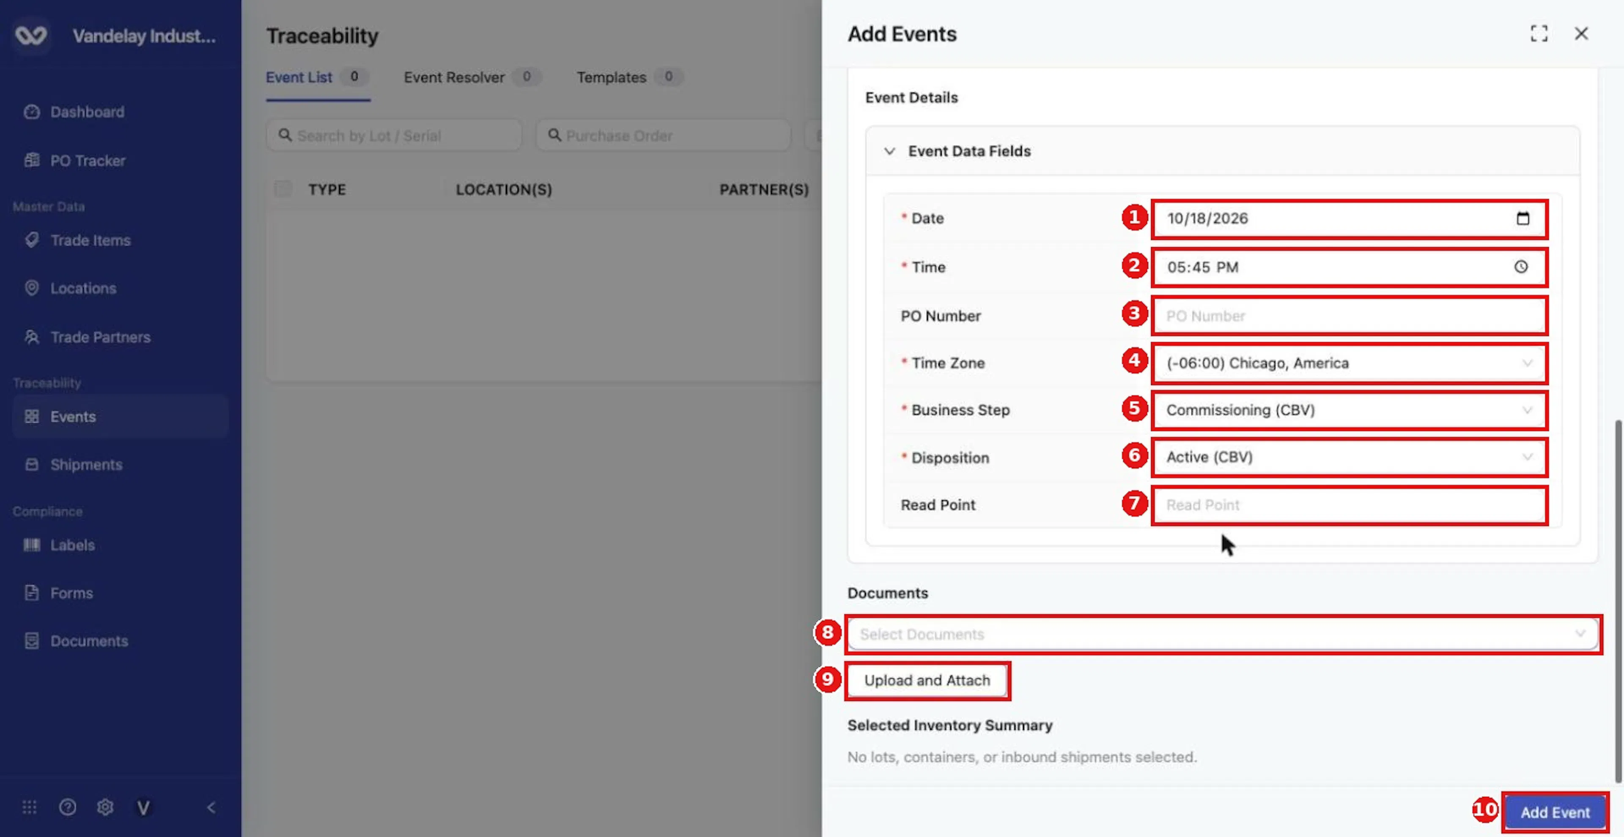
Task: Open the clock picker in Time field
Action: 1521,267
